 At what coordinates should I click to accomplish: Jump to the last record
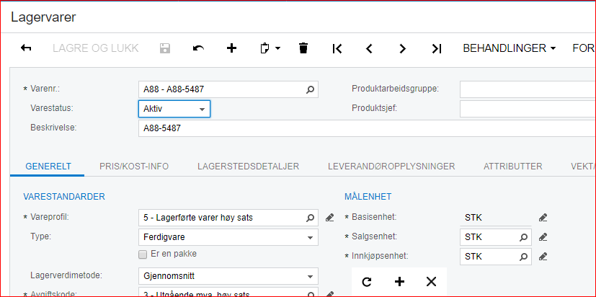(x=436, y=48)
